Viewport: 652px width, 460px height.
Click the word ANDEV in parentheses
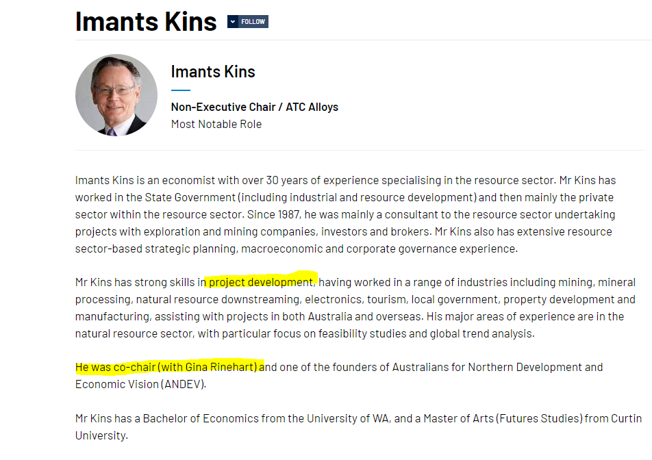click(184, 385)
